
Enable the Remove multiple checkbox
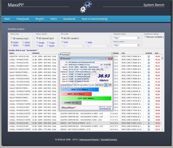(145, 37)
